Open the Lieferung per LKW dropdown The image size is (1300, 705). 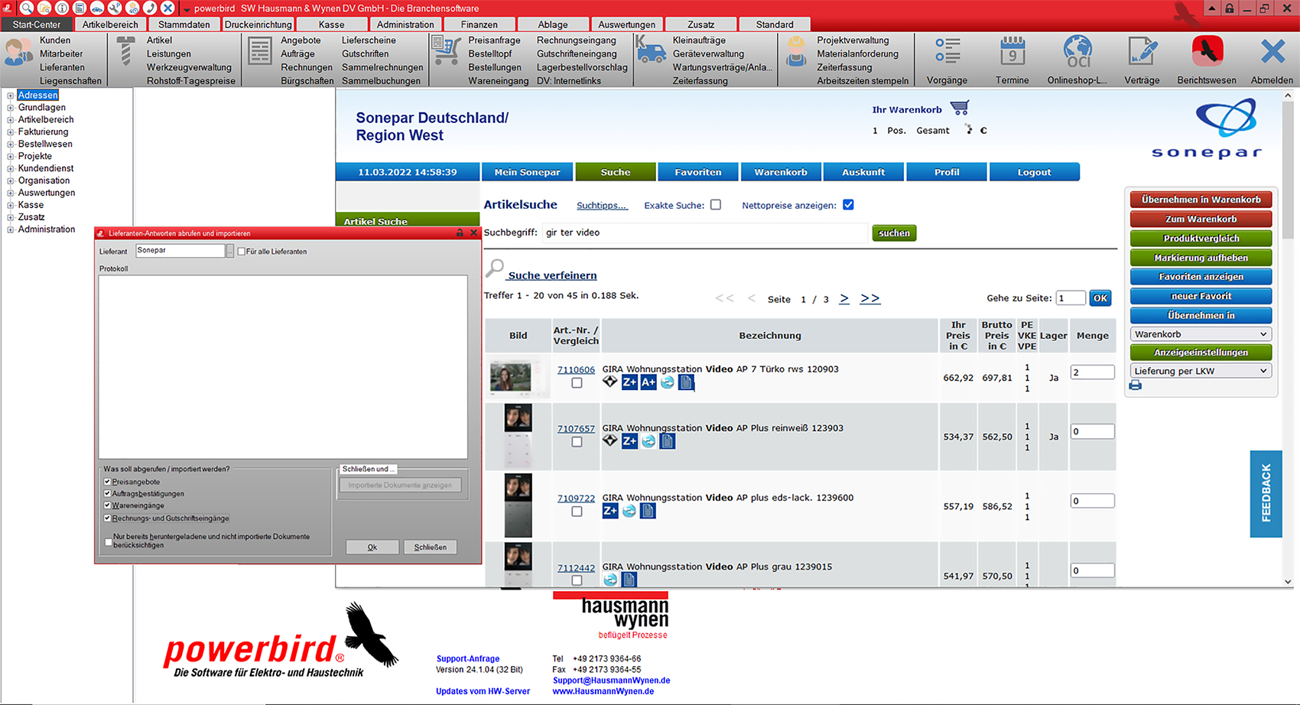point(1201,371)
